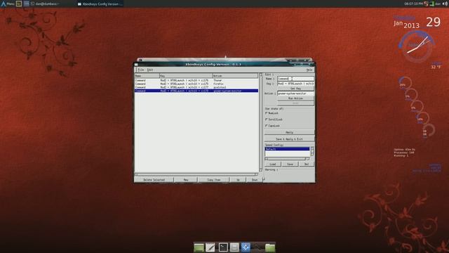
Task: Open the dark system monitor dock icon
Action: [257, 247]
